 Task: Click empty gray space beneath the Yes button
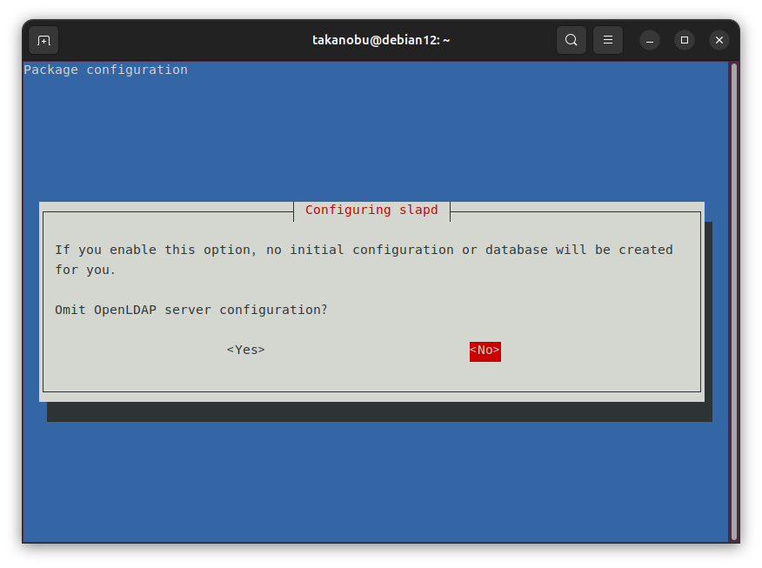point(246,374)
